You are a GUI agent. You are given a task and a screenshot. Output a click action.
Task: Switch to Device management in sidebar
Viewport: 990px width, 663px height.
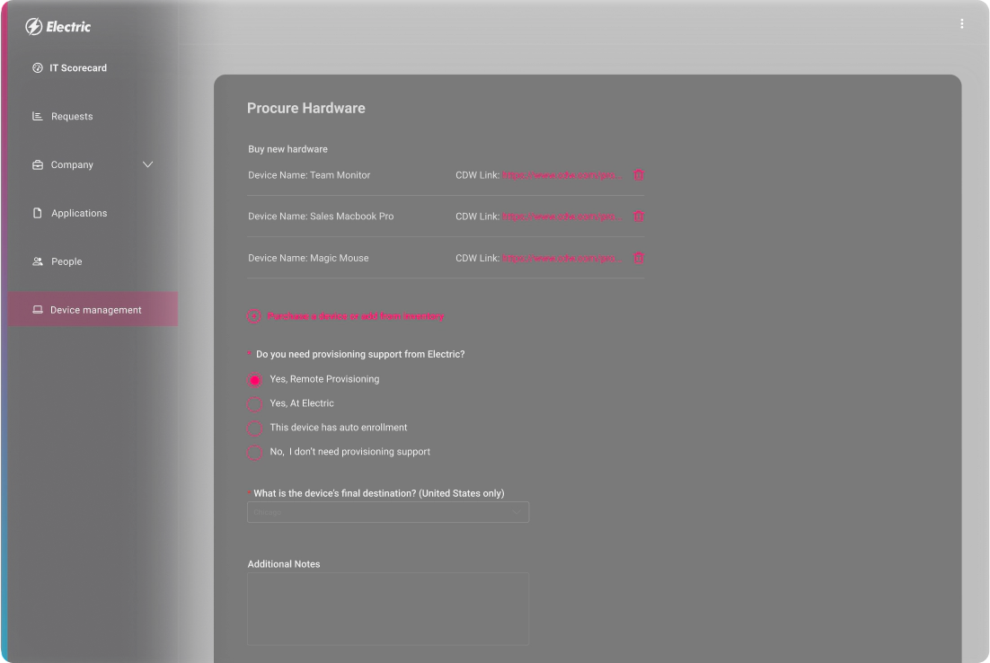click(96, 309)
